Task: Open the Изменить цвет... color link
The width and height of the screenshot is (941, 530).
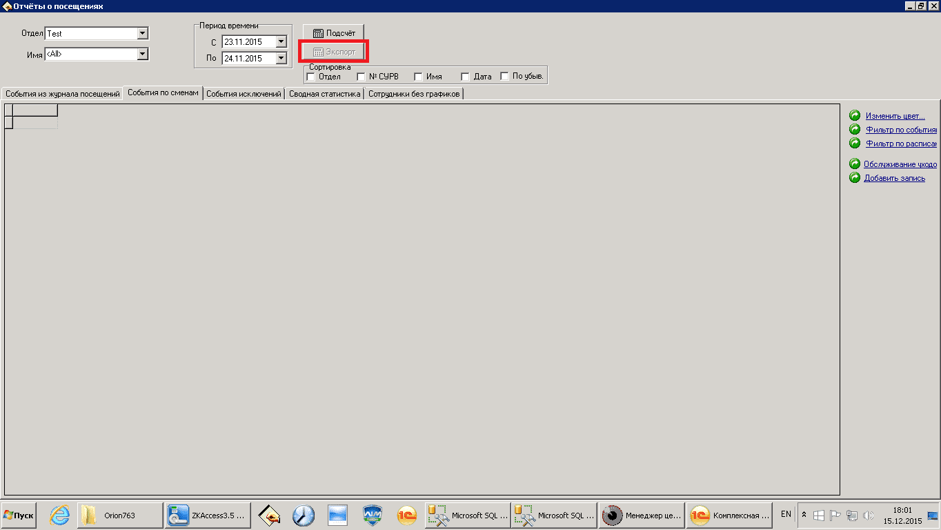Action: [x=895, y=116]
